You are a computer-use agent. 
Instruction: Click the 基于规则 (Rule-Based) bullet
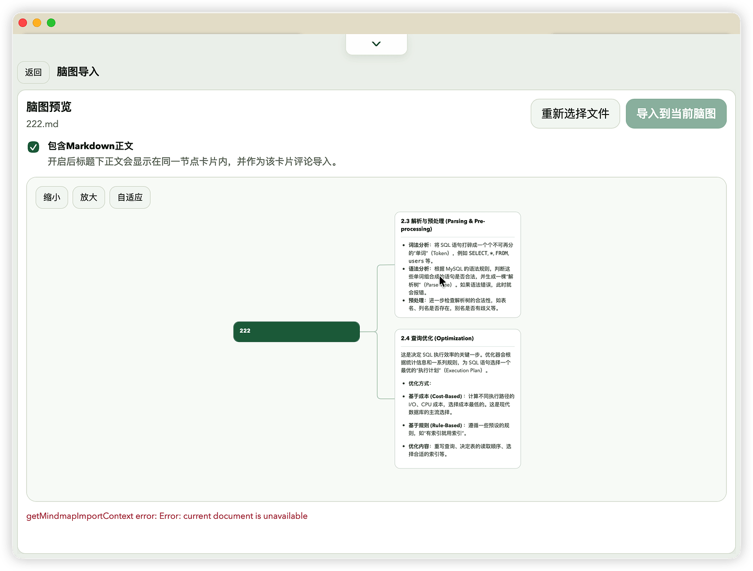[x=458, y=429]
